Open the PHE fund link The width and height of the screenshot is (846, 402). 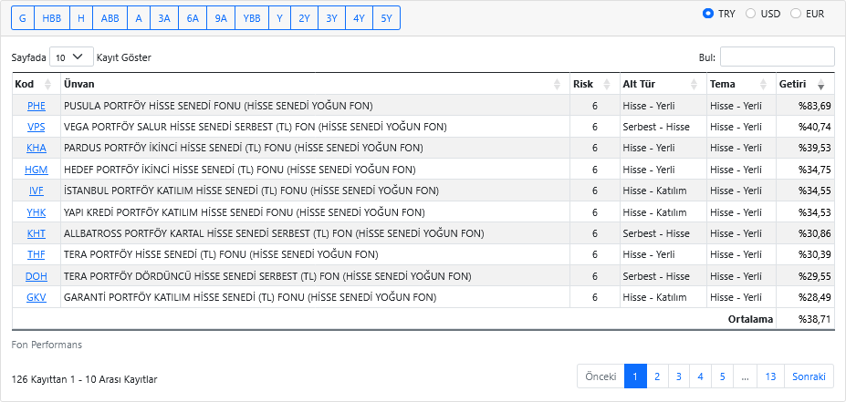coord(37,106)
